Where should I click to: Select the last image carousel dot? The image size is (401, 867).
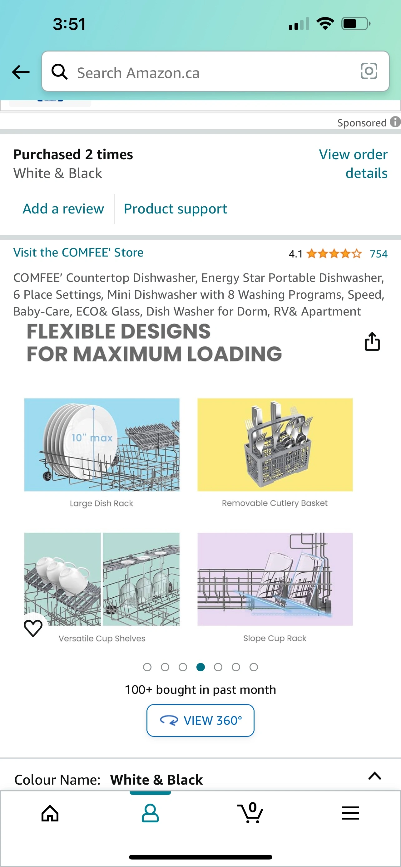(x=254, y=667)
